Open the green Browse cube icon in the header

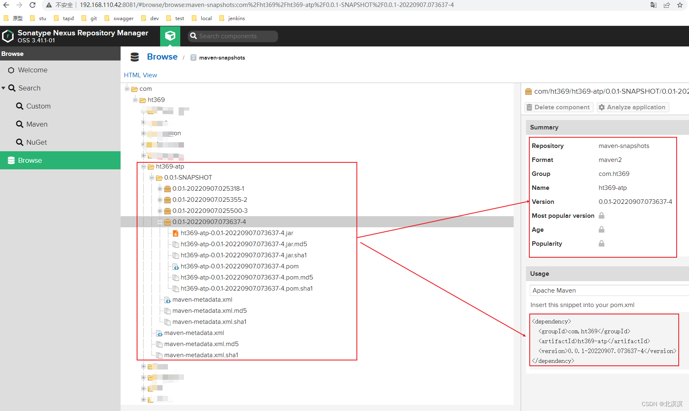click(x=170, y=36)
